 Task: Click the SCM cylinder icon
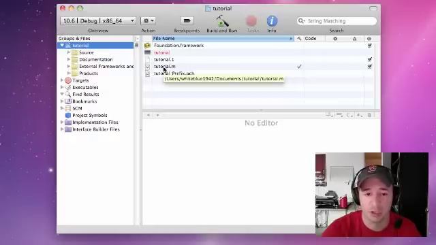(x=68, y=108)
